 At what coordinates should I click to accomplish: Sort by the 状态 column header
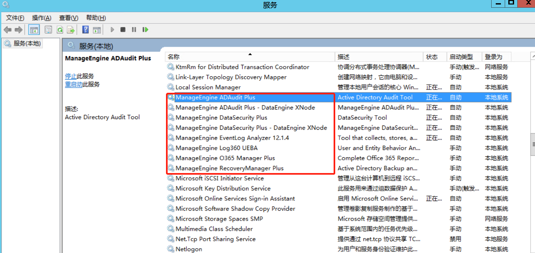pyautogui.click(x=435, y=57)
